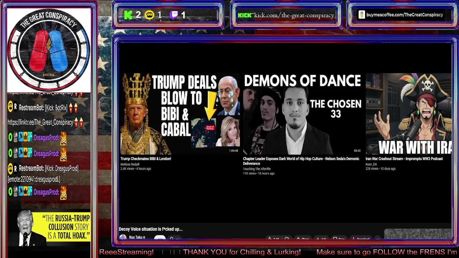Image resolution: width=459 pixels, height=258 pixels.
Task: Open the linktr.ee/The_Great_Conspiracy chat link
Action: tap(40, 123)
